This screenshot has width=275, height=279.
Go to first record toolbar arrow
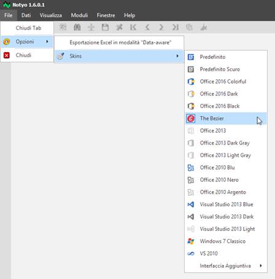(x=133, y=27)
